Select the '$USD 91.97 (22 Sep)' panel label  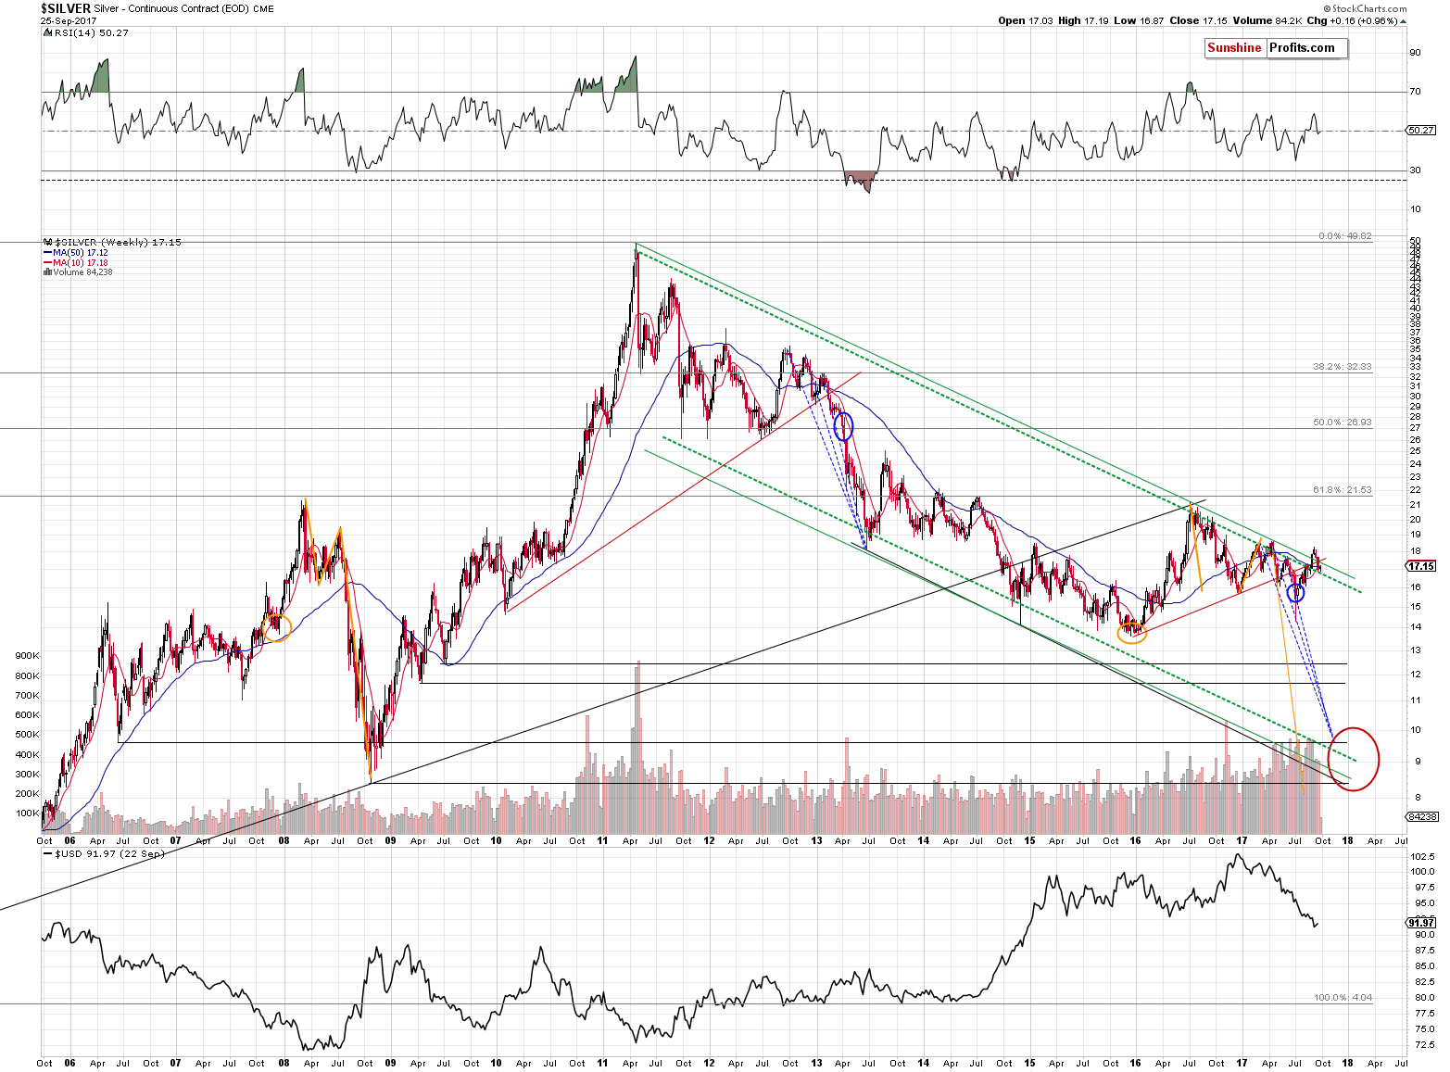(x=105, y=853)
